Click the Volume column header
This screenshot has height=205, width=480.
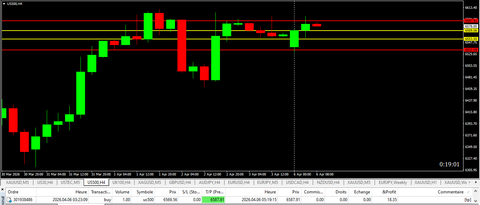(x=122, y=192)
